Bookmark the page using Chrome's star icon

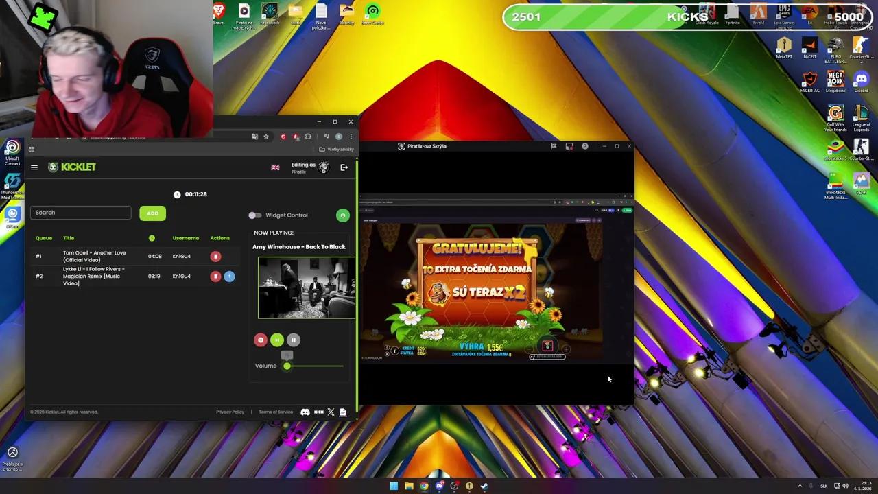[x=266, y=137]
